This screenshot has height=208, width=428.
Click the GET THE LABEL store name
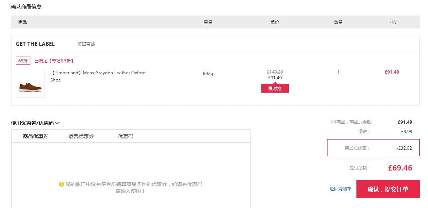(x=35, y=44)
